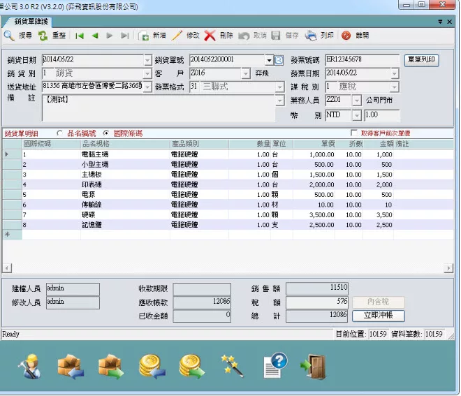This screenshot has height=396, width=461.
Task: Select the 品名編號 radio button
Action: (59, 133)
